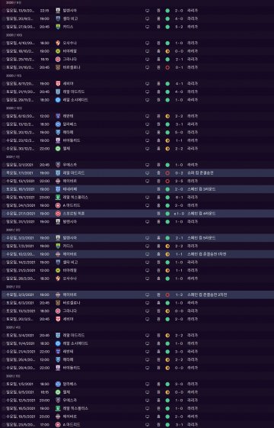274x428 pixels.
Task: Click the Levante badge on the 6/12 2-2 match
Action: 58,116
